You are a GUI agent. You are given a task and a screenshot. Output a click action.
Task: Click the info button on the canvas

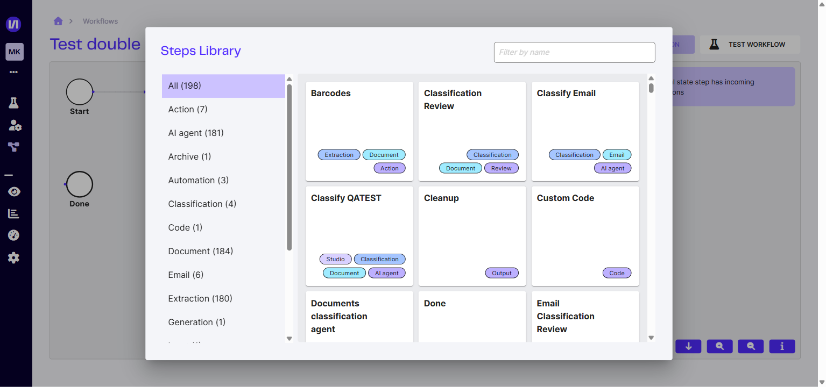tap(782, 346)
